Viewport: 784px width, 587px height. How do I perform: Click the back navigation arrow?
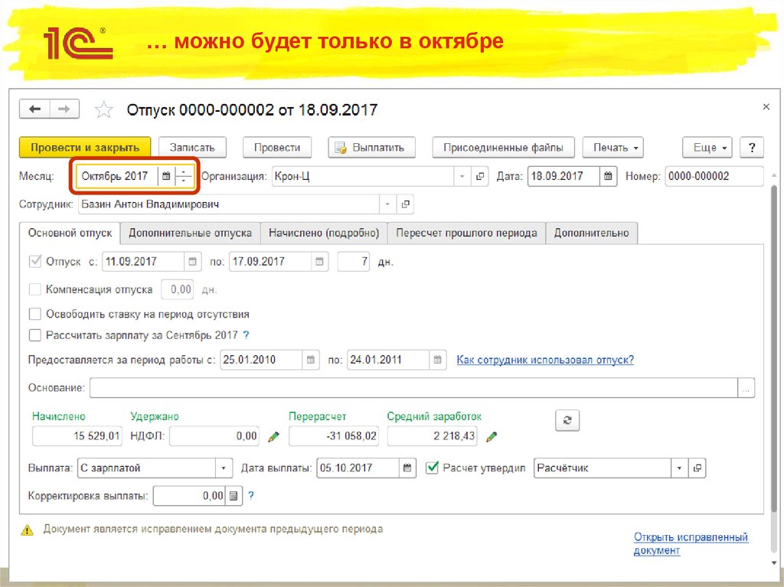coord(34,109)
